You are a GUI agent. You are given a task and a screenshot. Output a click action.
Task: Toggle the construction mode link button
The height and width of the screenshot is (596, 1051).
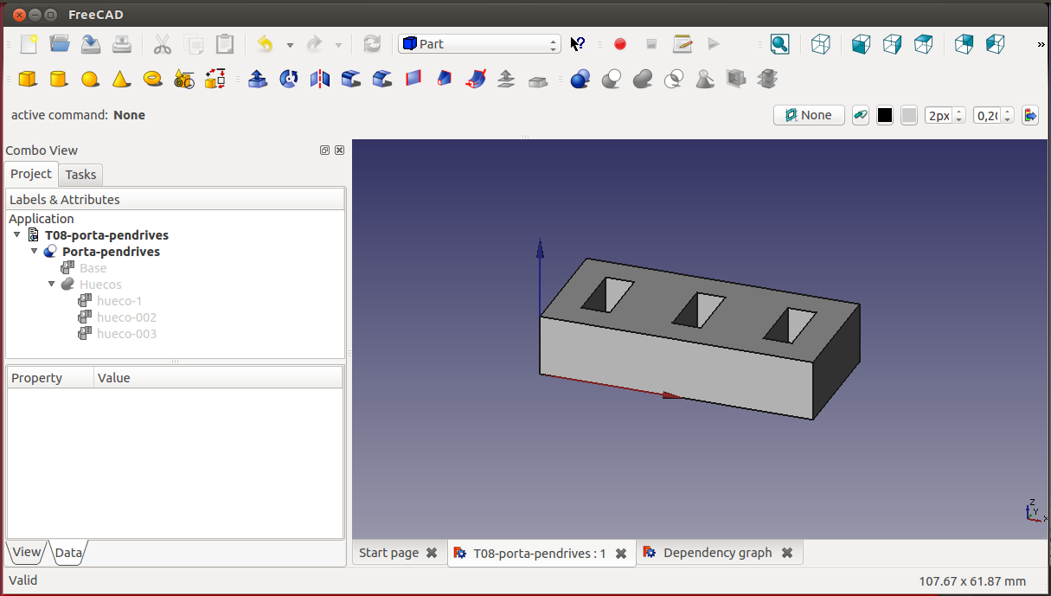(860, 115)
